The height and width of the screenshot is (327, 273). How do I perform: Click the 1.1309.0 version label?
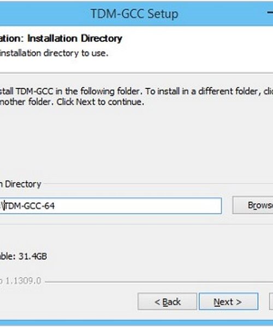(x=23, y=281)
